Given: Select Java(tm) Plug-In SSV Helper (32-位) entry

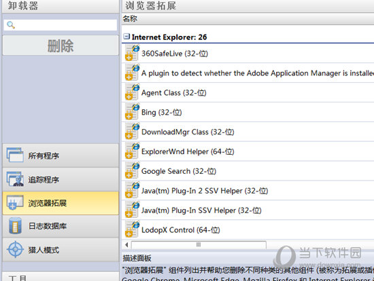Looking at the screenshot, I should [x=248, y=210].
